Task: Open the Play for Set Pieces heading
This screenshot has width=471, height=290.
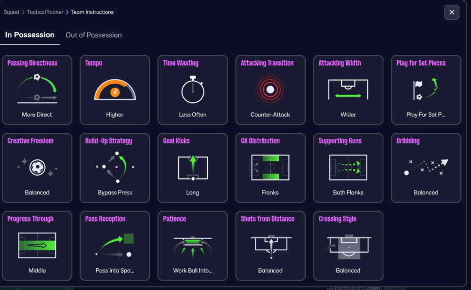Action: (421, 63)
